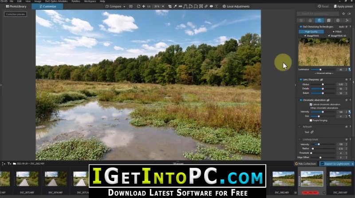Open the DxO Optics Modules menu
Viewport: 355px width, 198px height.
click(x=54, y=1)
